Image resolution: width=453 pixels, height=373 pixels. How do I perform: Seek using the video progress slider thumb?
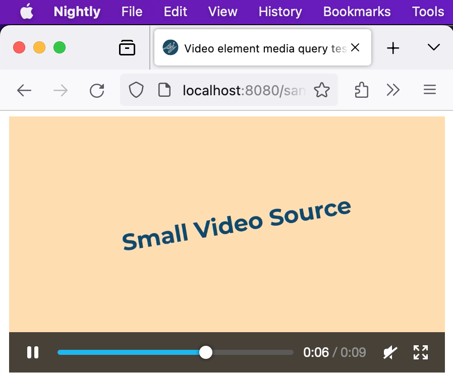(x=206, y=352)
